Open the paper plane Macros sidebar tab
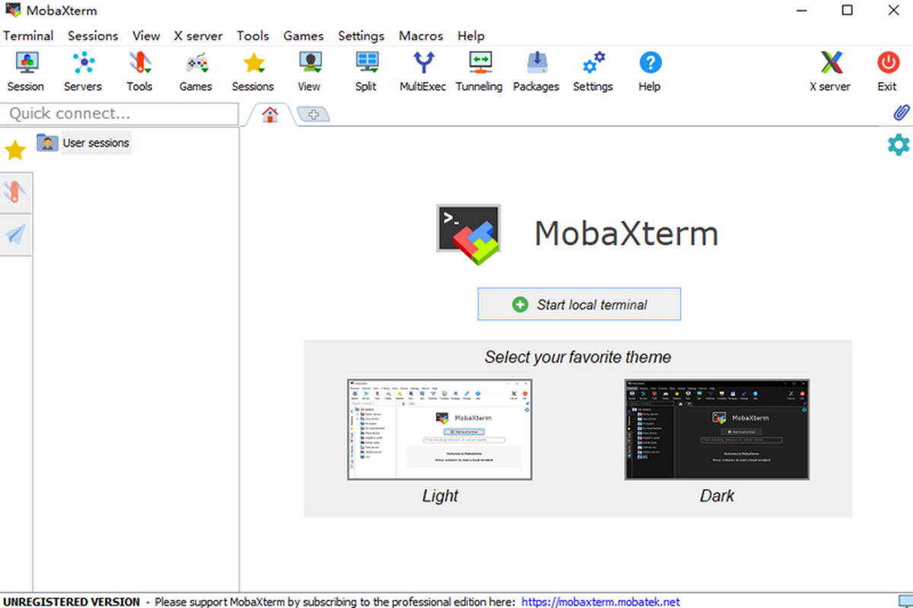Viewport: 913px width, 608px height. click(x=15, y=235)
